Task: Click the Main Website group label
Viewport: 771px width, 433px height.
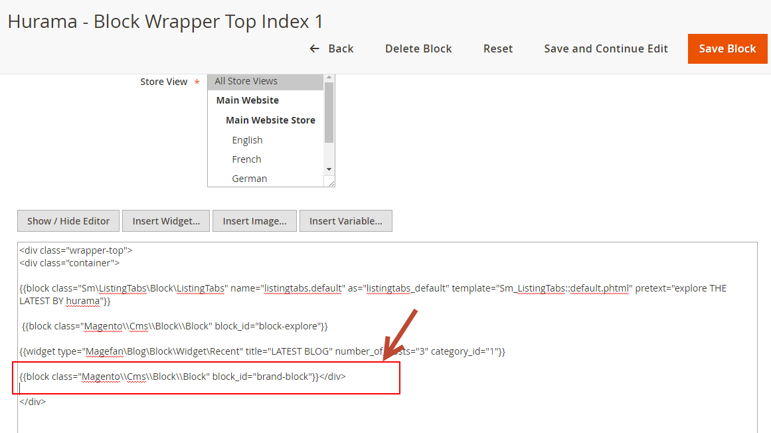Action: coord(247,100)
